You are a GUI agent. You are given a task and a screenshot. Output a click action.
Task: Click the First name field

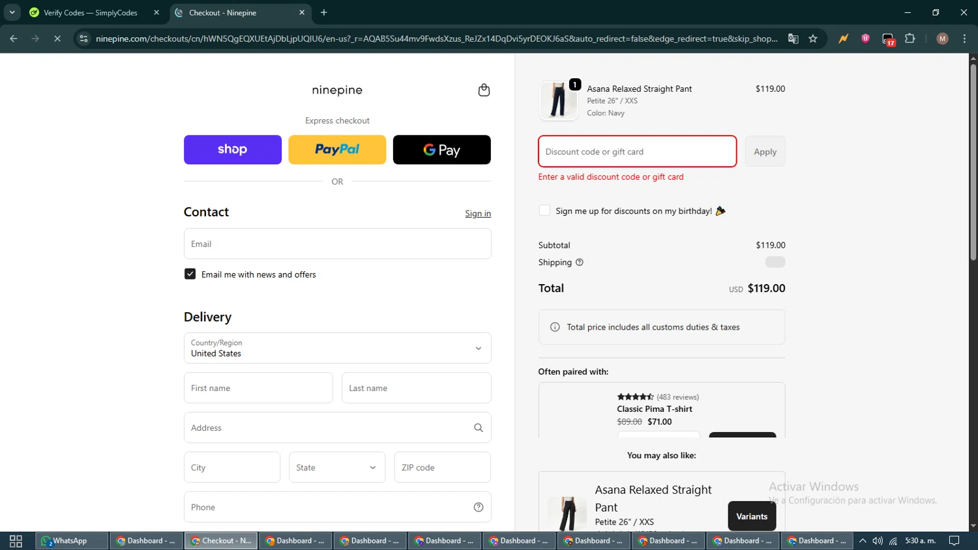[x=258, y=388]
